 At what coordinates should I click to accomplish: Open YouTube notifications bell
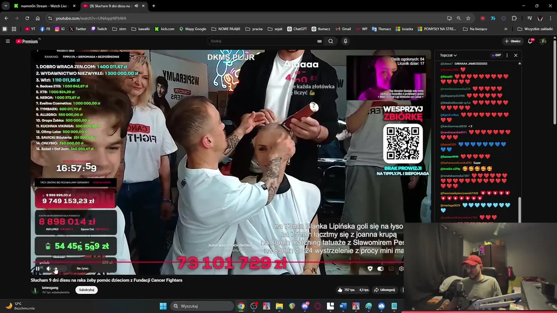pos(530,41)
